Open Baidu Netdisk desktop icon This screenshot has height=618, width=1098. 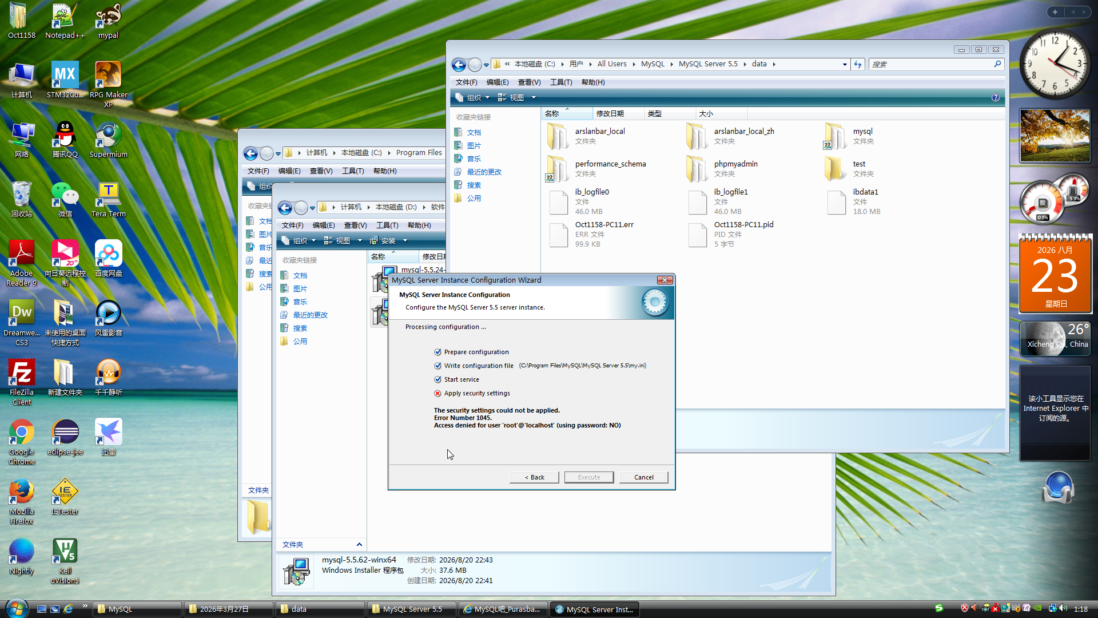[x=108, y=259]
